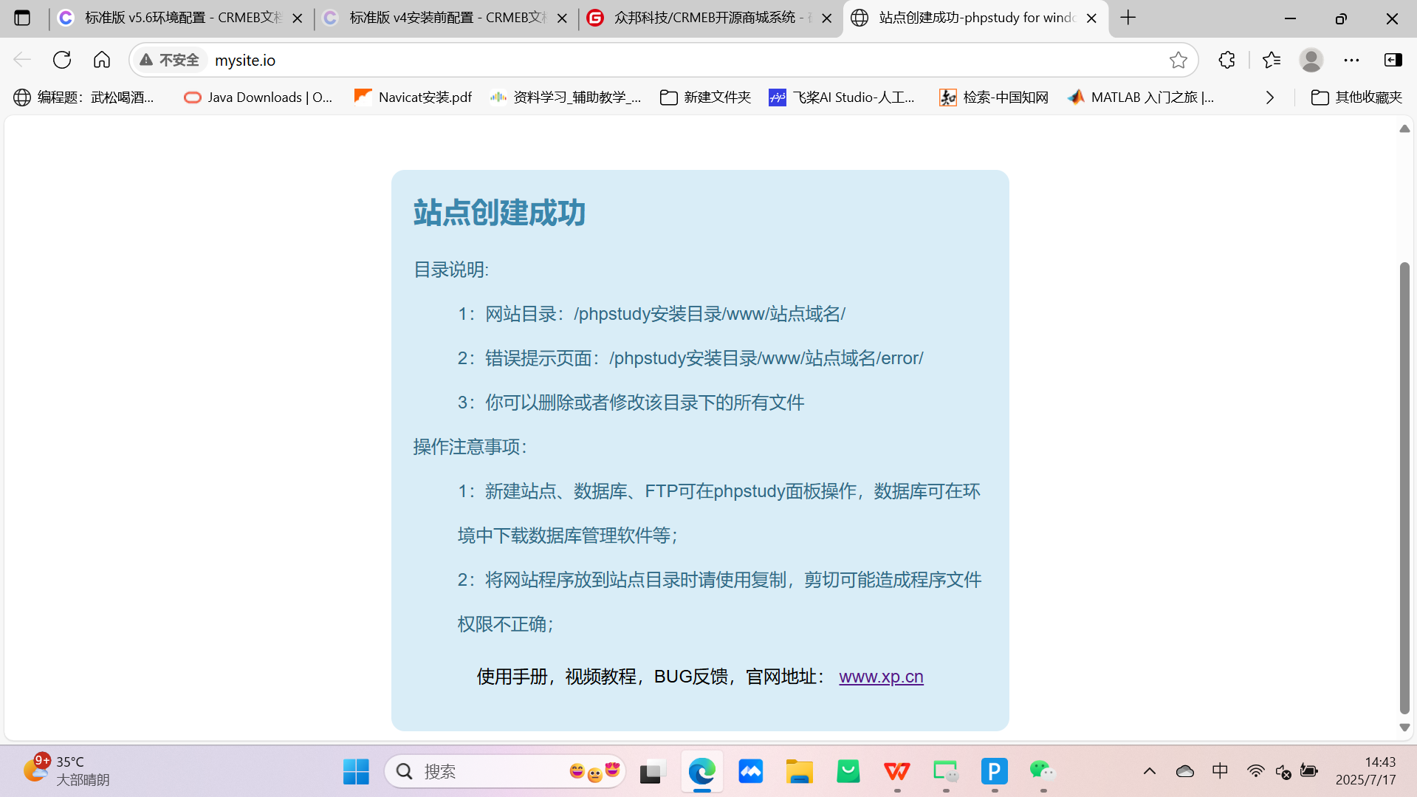Open Microsoft Edge from taskbar
1417x797 pixels.
701,771
